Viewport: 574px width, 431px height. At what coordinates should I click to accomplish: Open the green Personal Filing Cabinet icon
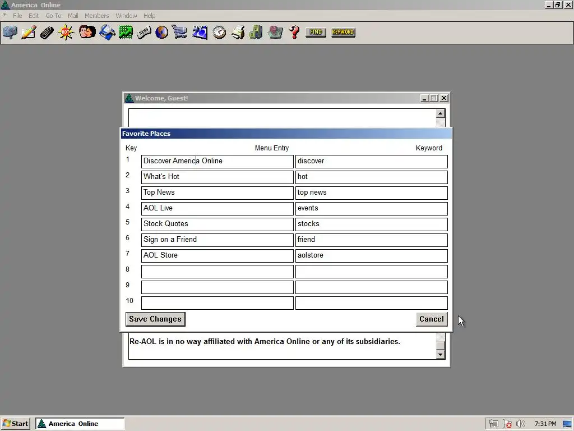point(256,32)
